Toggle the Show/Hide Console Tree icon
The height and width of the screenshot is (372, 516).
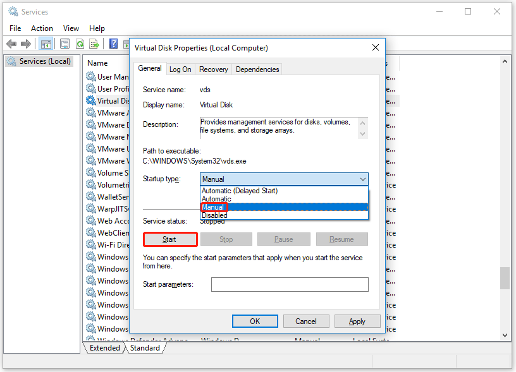[46, 44]
